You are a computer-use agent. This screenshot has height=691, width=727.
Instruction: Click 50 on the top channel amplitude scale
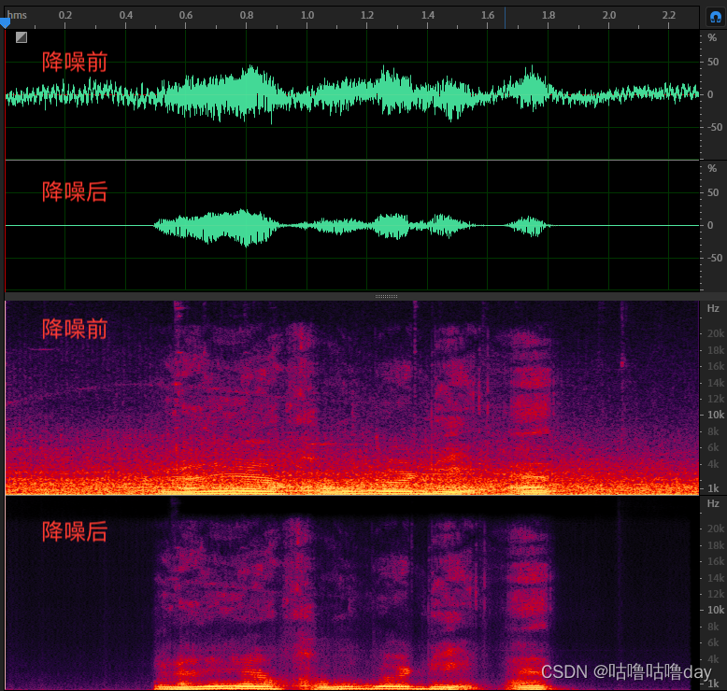pos(713,62)
